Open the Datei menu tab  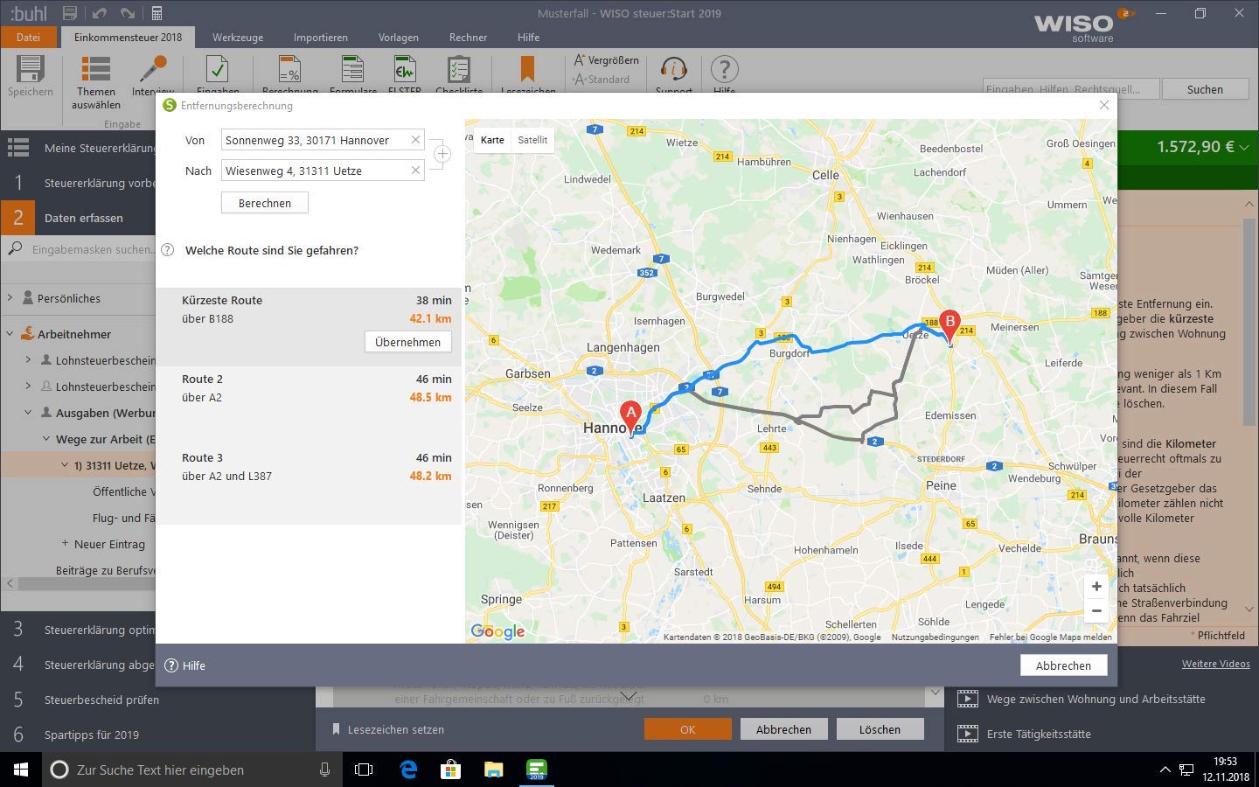(28, 38)
